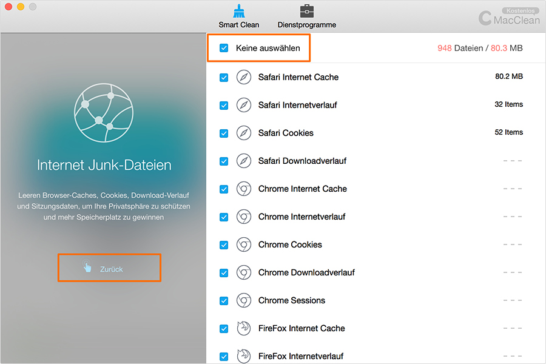Uncheck Chrome Internetverlauf checkbox

pyautogui.click(x=224, y=217)
